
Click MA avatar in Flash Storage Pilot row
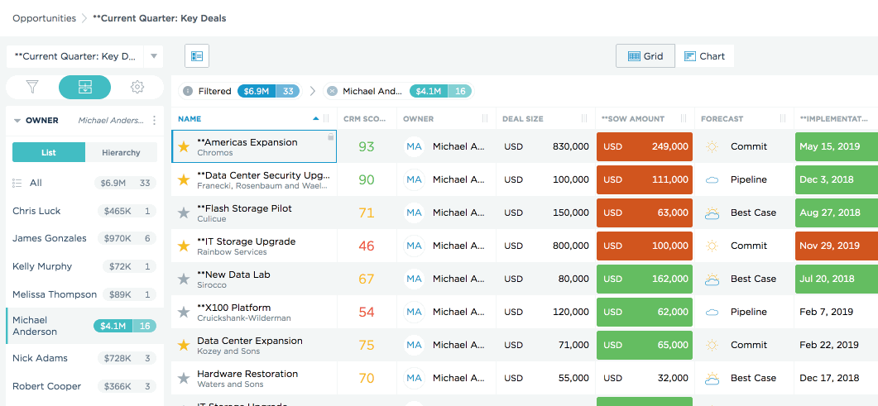[415, 213]
